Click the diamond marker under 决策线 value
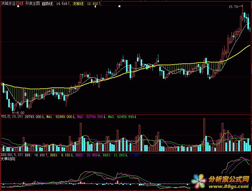Viewport: 252px width, 191px height. point(95,6)
